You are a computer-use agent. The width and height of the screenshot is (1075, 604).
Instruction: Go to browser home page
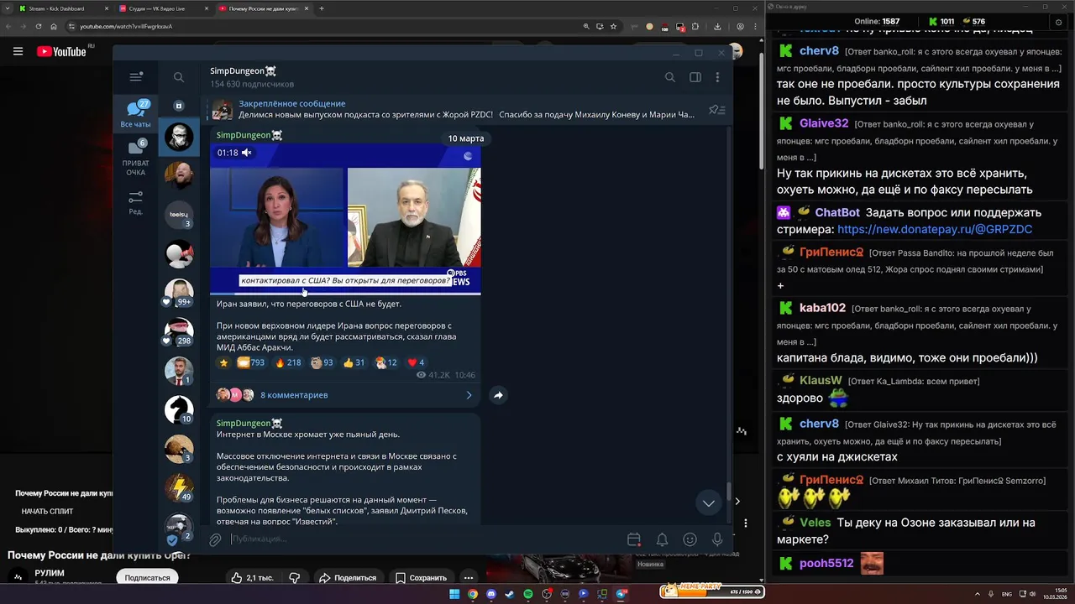[54, 26]
